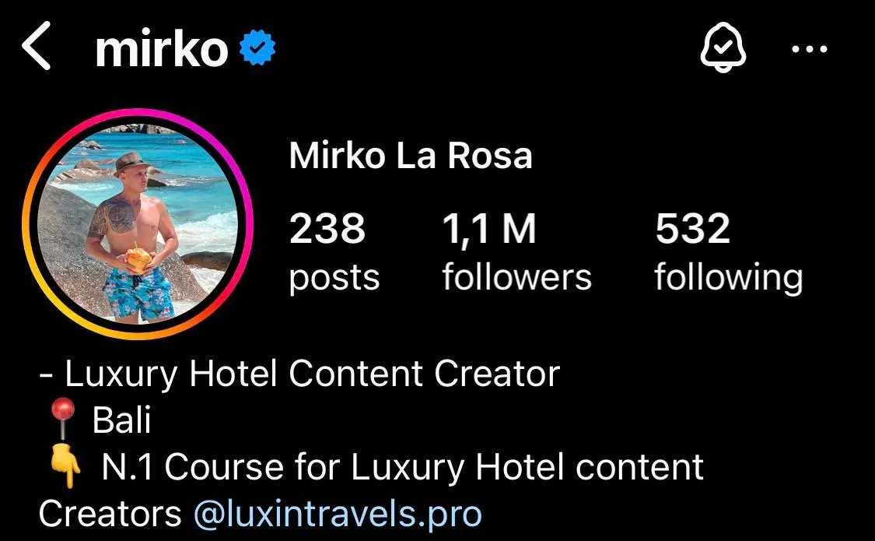This screenshot has width=875, height=541.
Task: Click the word following
Action: 728,278
